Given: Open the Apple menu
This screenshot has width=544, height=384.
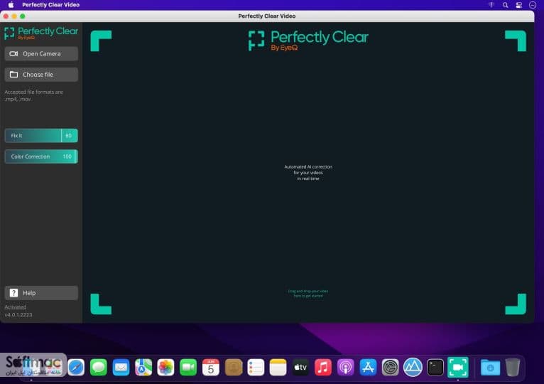Looking at the screenshot, I should tap(11, 5).
